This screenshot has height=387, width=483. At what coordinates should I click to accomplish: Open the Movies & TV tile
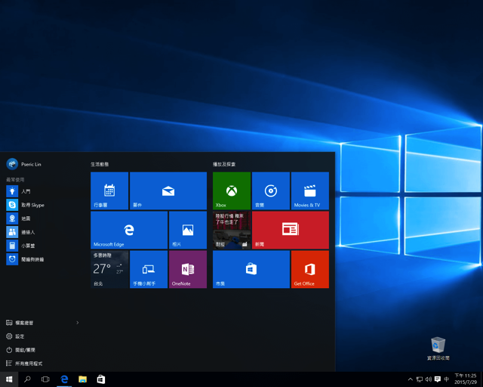click(x=310, y=190)
